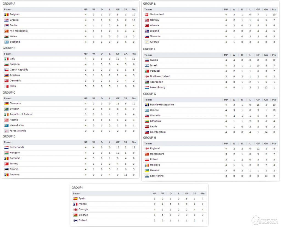Open the Croatia team link
281x227 pixels.
pyautogui.click(x=14, y=20)
